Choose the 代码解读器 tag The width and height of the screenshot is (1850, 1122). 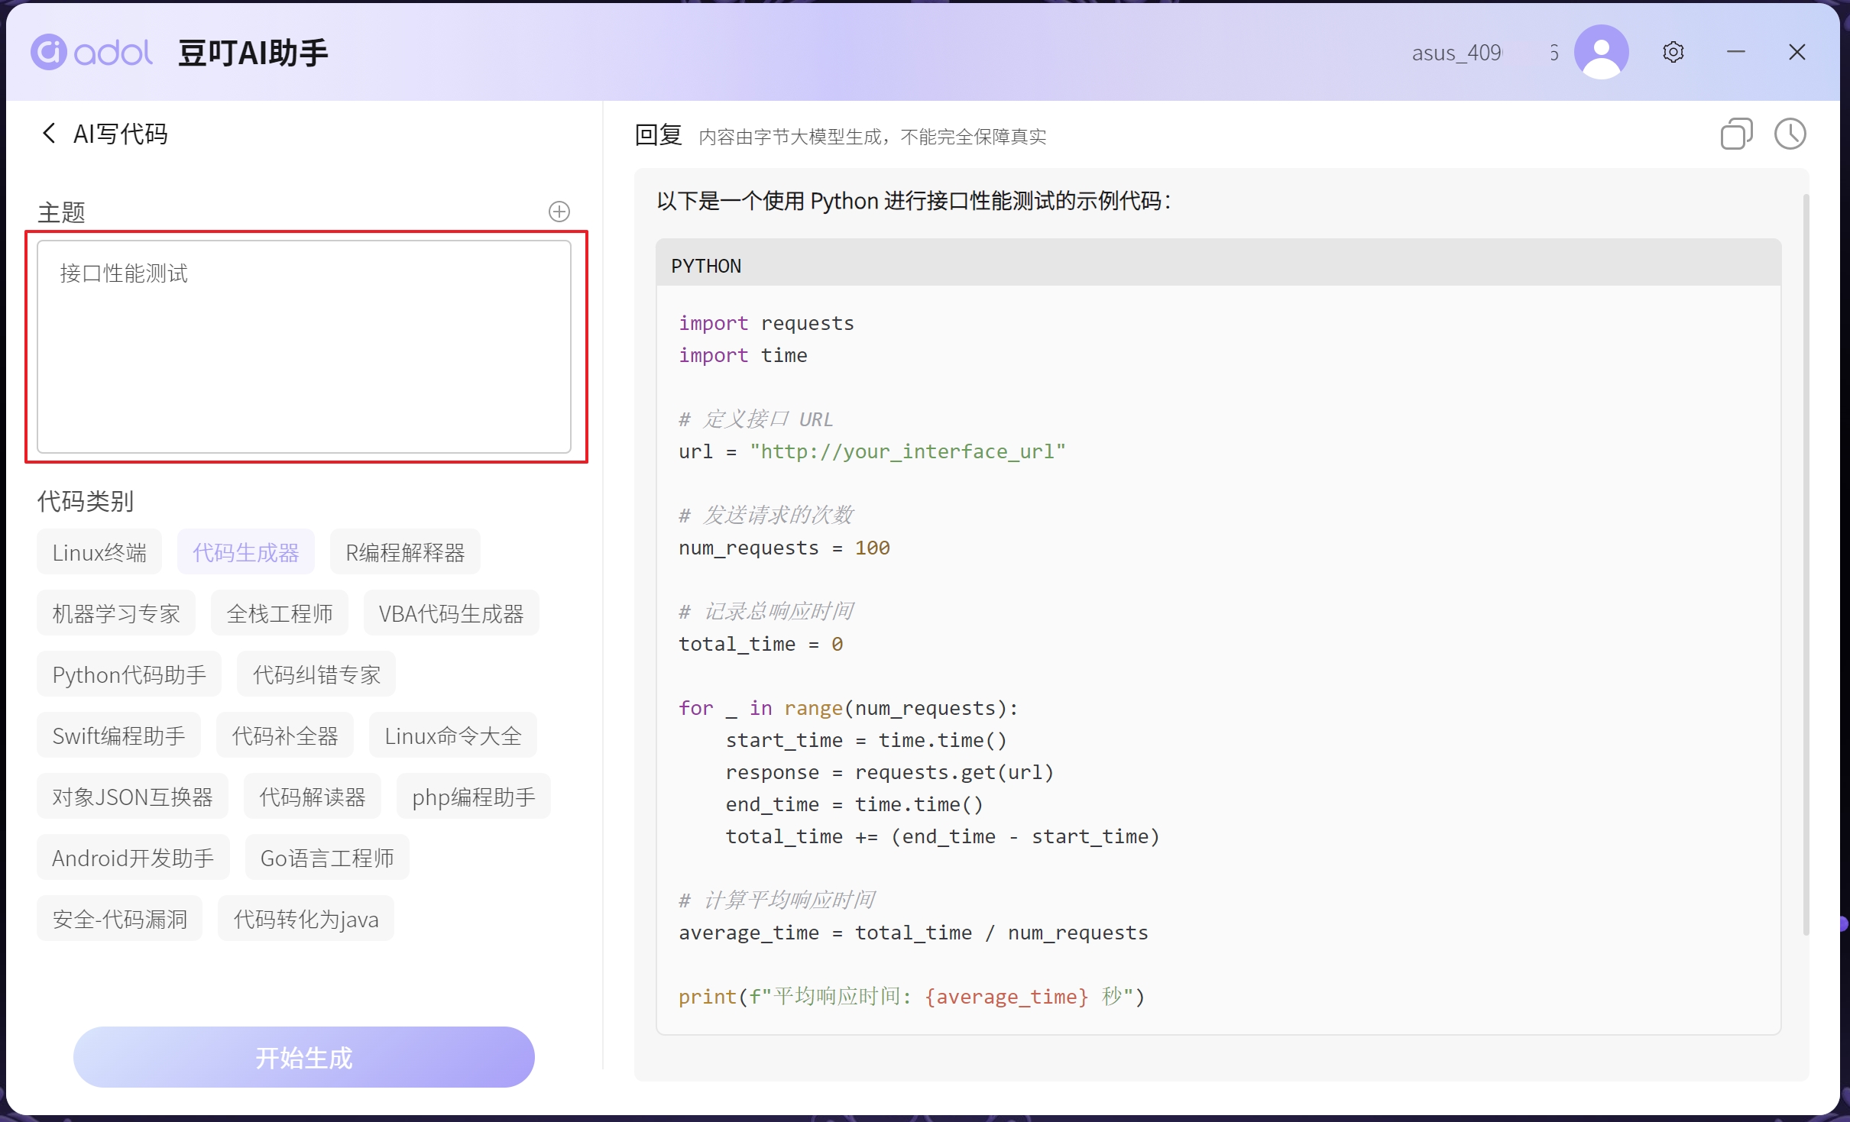coord(313,797)
